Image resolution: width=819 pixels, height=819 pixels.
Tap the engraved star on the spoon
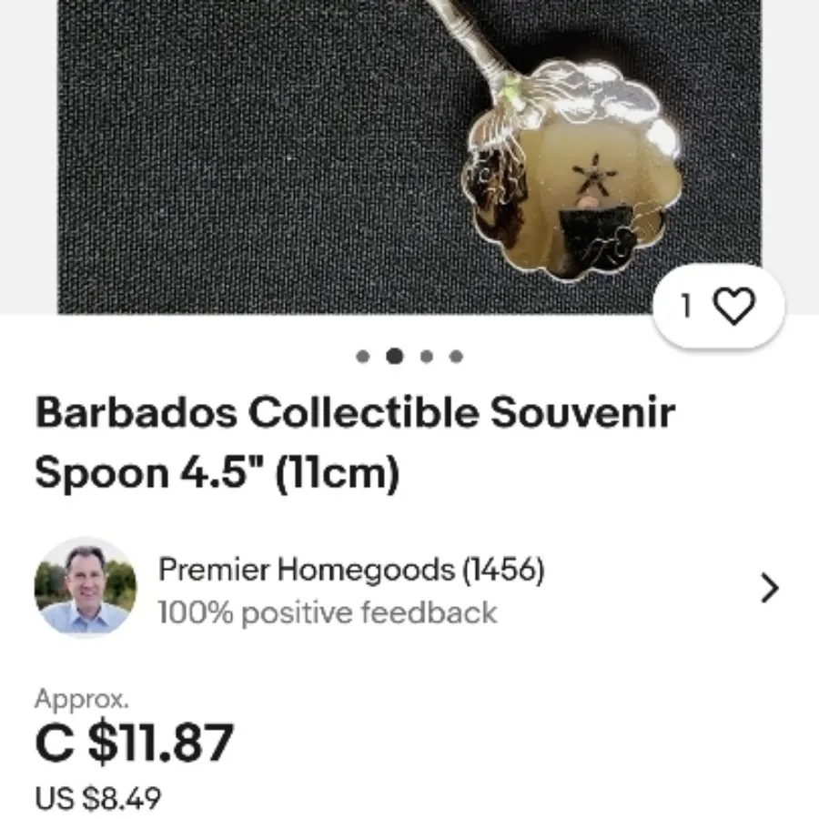(x=594, y=176)
